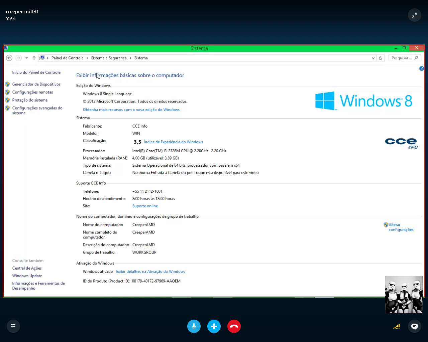Open Gerenciador de Dispositivos
The width and height of the screenshot is (428, 342).
(36, 84)
